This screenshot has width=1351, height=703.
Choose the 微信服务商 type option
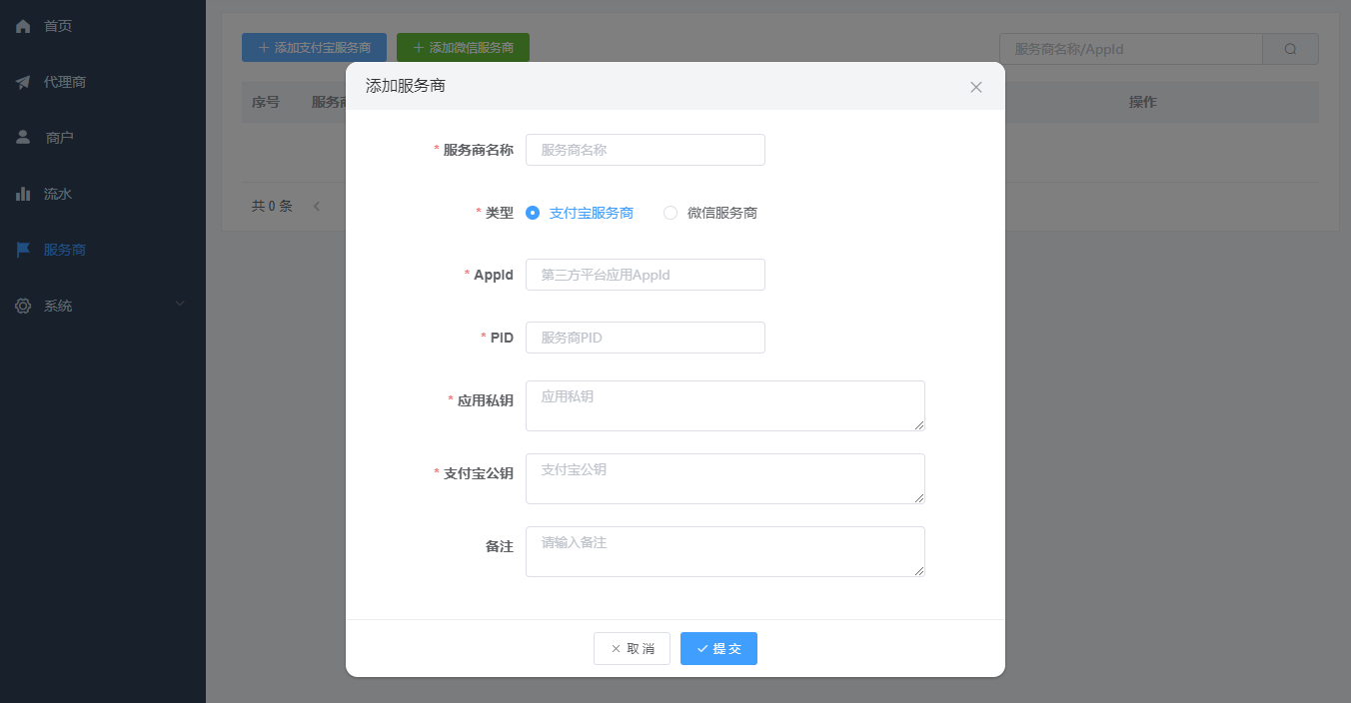670,213
